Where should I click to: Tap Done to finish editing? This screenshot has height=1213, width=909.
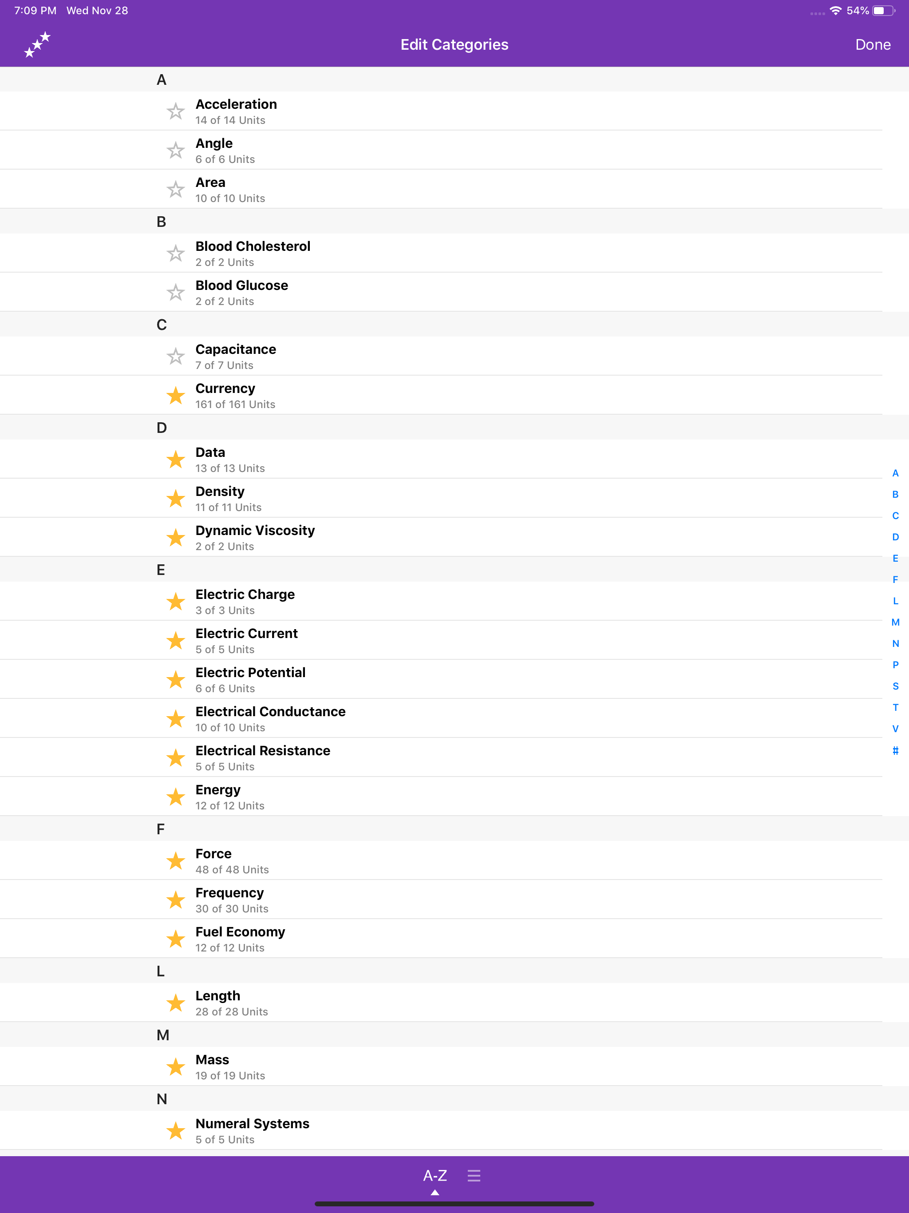pos(873,44)
